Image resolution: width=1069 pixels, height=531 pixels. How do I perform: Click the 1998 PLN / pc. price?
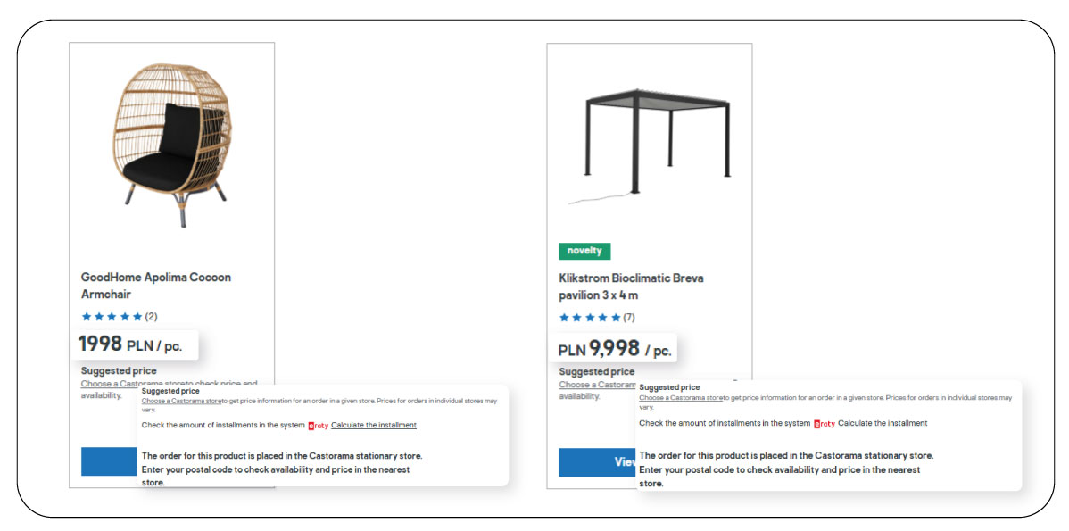(x=130, y=344)
